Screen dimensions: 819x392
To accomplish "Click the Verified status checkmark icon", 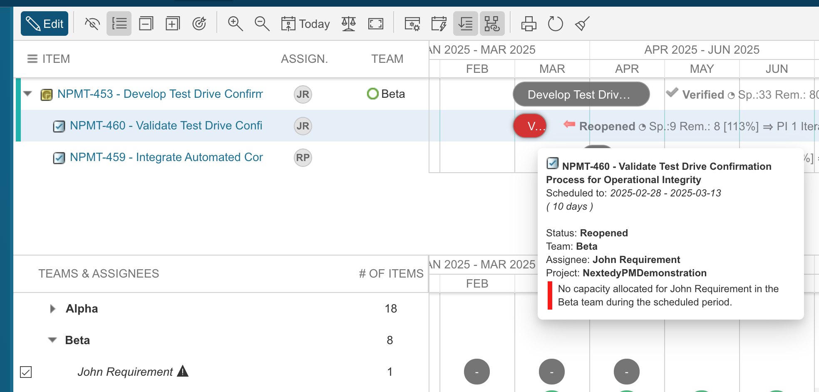I will 672,93.
